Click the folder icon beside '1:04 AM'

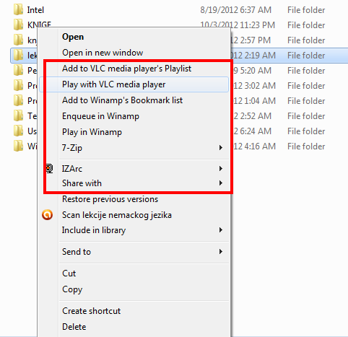pyautogui.click(x=18, y=101)
